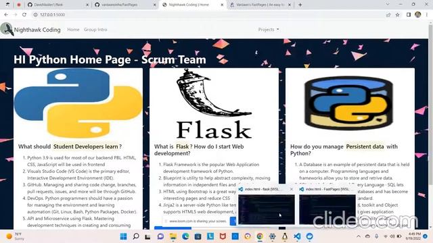Viewport: 433px width, 243px height.
Task: Open Chrome's three-dot menu
Action: 427,15
